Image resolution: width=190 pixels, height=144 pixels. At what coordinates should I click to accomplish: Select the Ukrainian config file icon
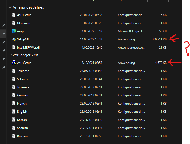(14, 23)
